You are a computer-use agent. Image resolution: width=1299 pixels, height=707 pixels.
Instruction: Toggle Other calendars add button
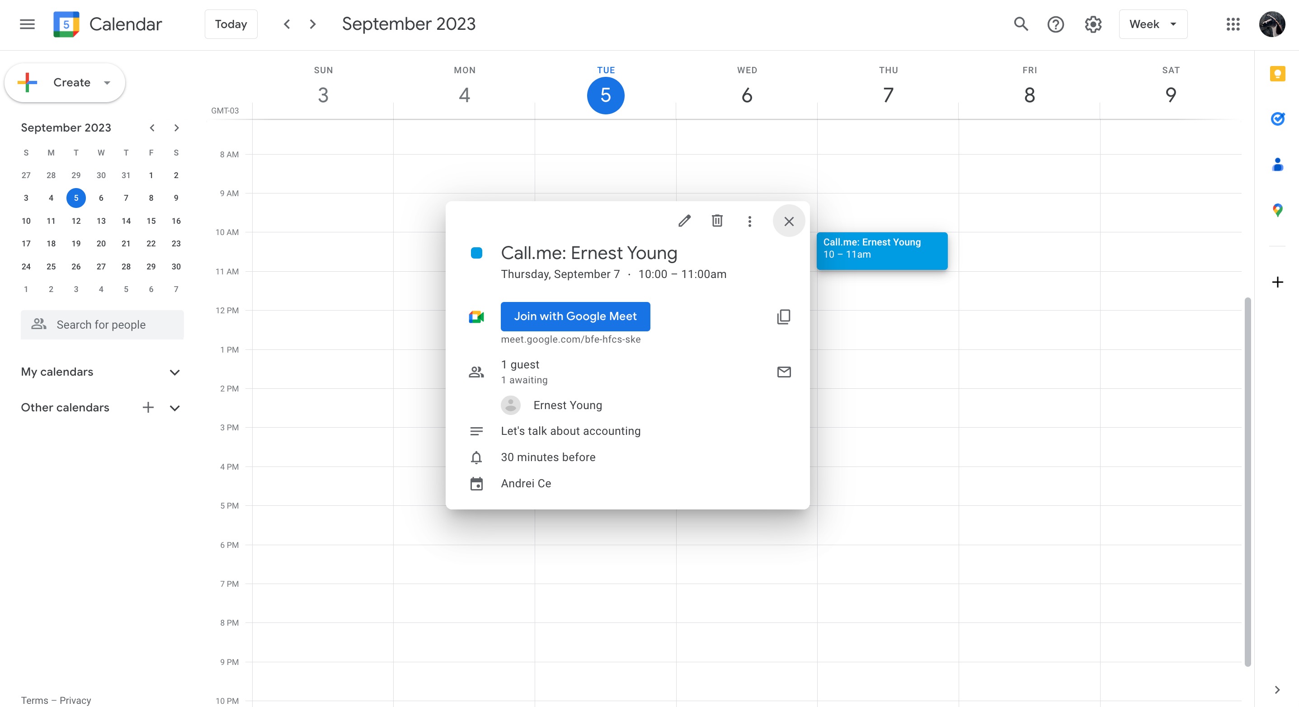pyautogui.click(x=148, y=407)
